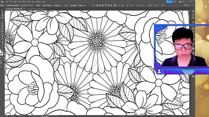Close the first document tab
Image resolution: width=209 pixels, height=117 pixels.
pos(24,9)
